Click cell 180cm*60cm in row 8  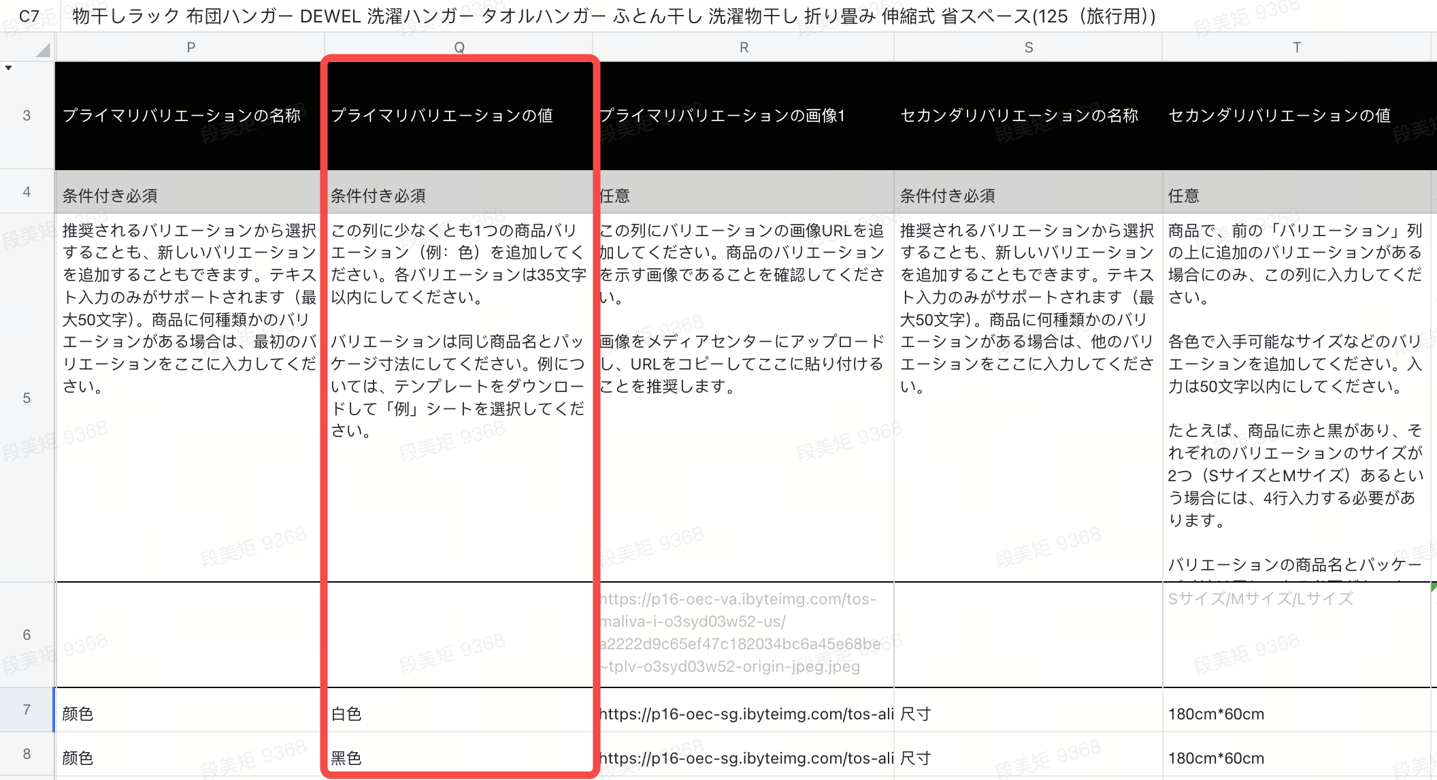pyautogui.click(x=1297, y=755)
